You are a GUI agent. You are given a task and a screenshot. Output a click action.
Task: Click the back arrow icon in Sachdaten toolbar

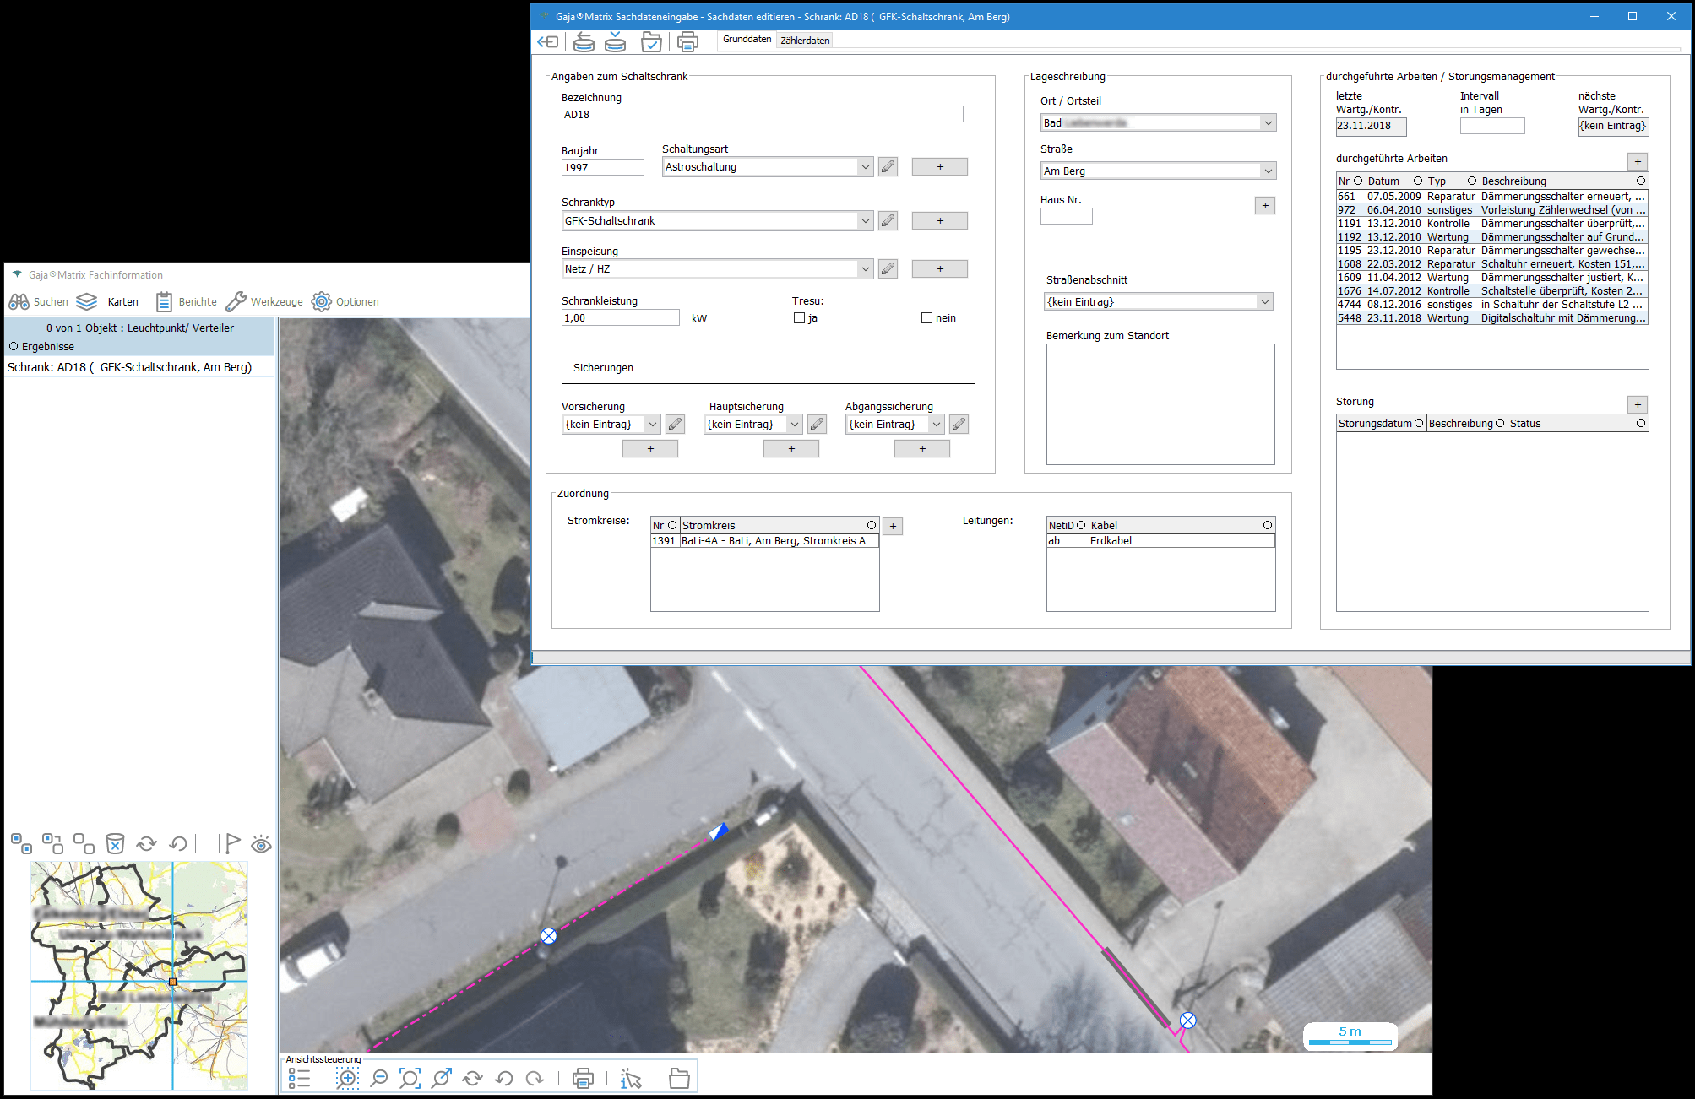[x=548, y=41]
